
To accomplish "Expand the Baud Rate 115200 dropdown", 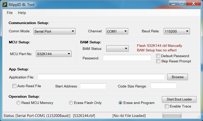I will click(177, 31).
